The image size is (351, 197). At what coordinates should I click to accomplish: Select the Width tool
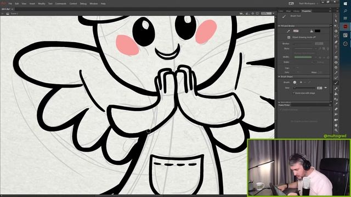pos(336,114)
